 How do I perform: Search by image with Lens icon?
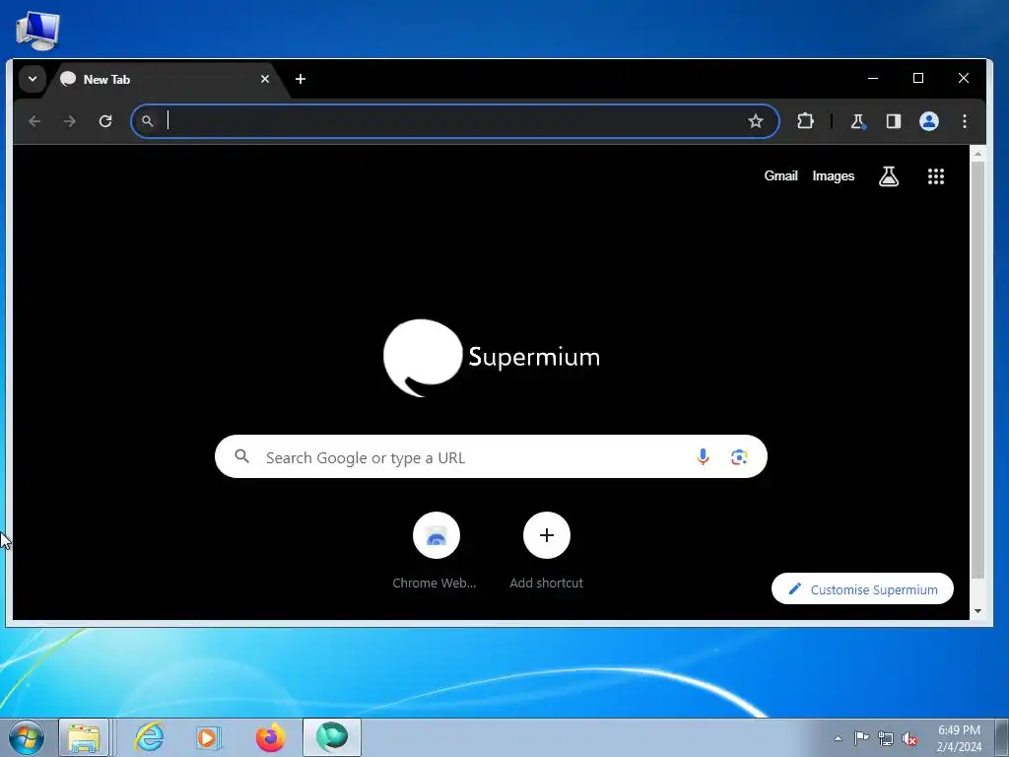point(739,457)
